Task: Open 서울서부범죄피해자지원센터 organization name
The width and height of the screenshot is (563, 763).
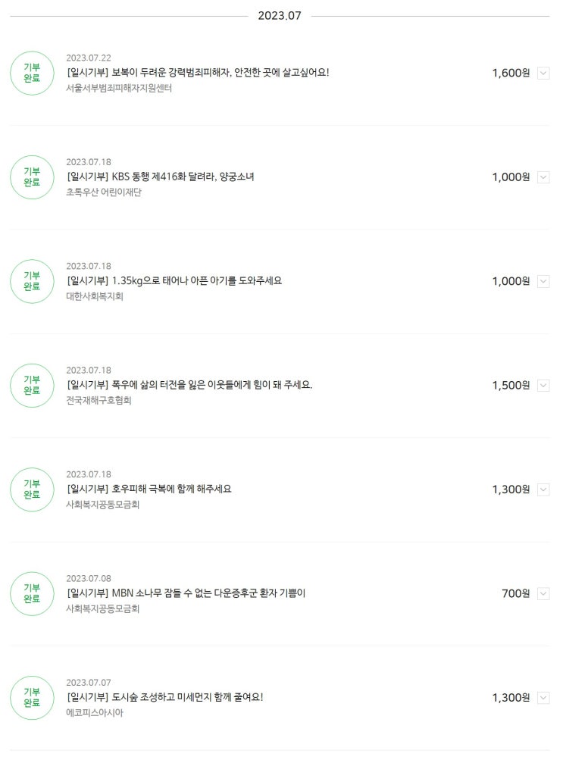Action: coord(119,88)
